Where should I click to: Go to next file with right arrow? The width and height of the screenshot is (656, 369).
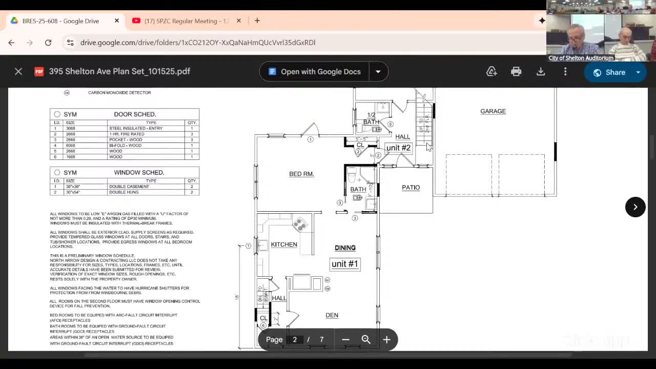635,207
